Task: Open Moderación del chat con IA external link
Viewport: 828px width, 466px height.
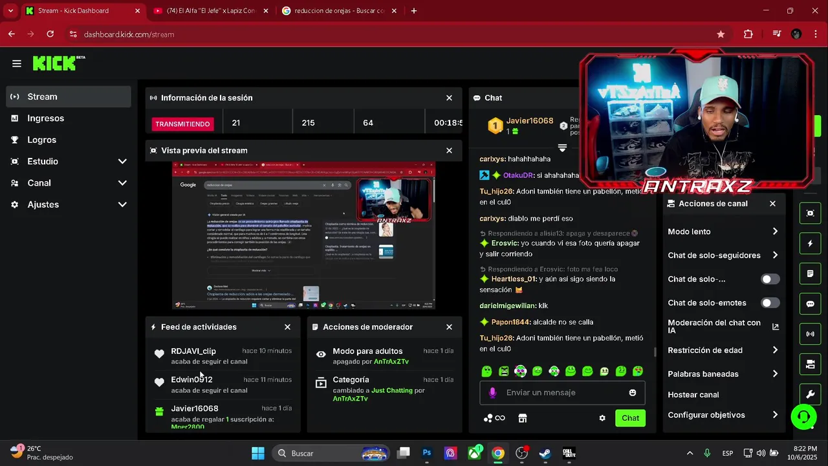Action: coord(776,327)
